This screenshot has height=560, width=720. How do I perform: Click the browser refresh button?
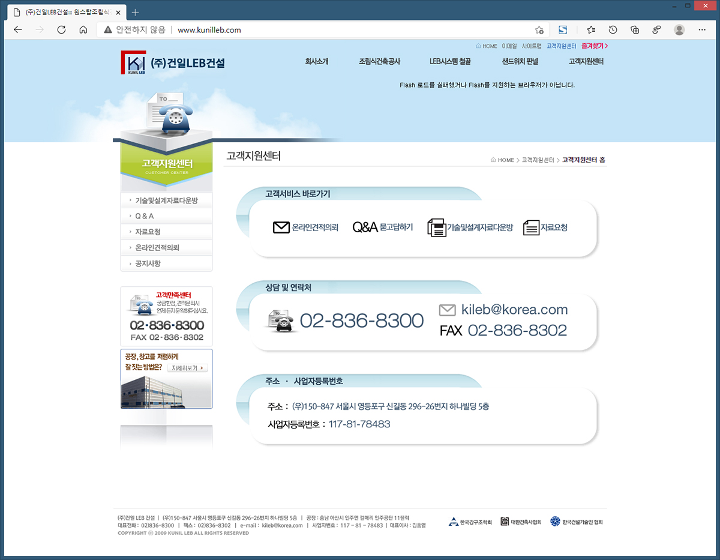click(x=61, y=30)
